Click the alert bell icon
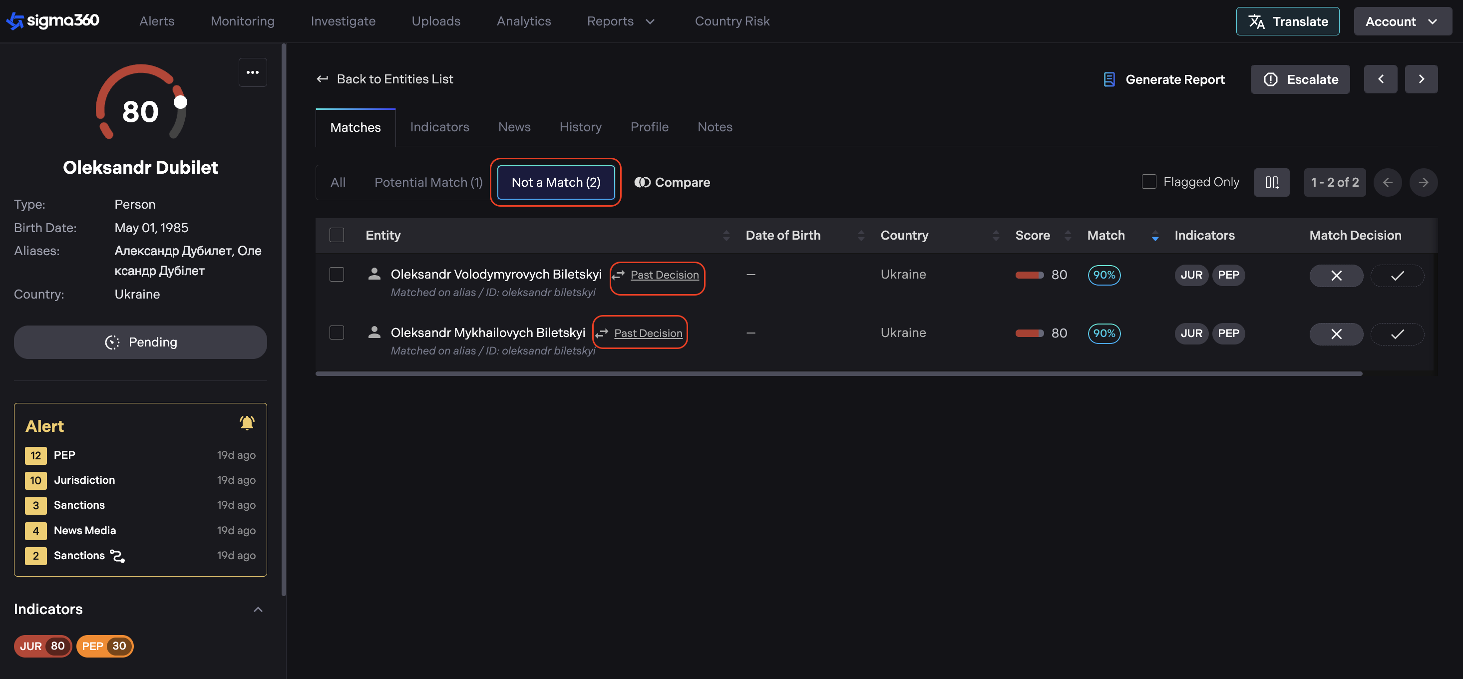 pos(247,423)
